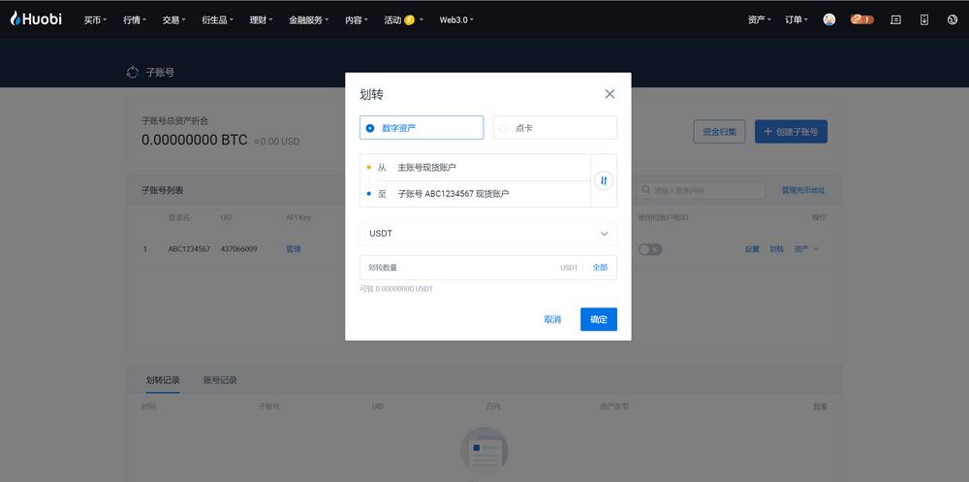This screenshot has width=969, height=482.
Task: Swap the from and to accounts
Action: click(604, 180)
